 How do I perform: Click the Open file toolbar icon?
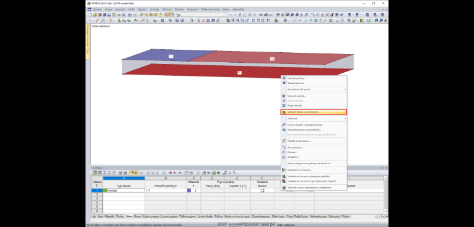95,14
